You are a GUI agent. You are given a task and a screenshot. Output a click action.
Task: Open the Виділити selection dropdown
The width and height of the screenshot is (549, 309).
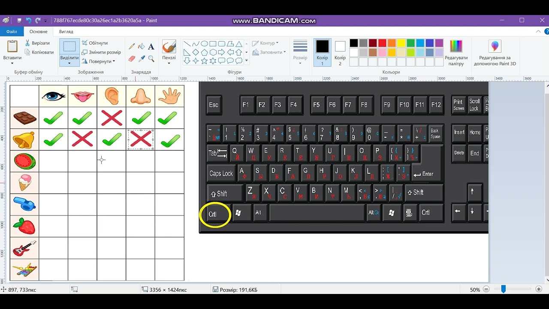69,64
